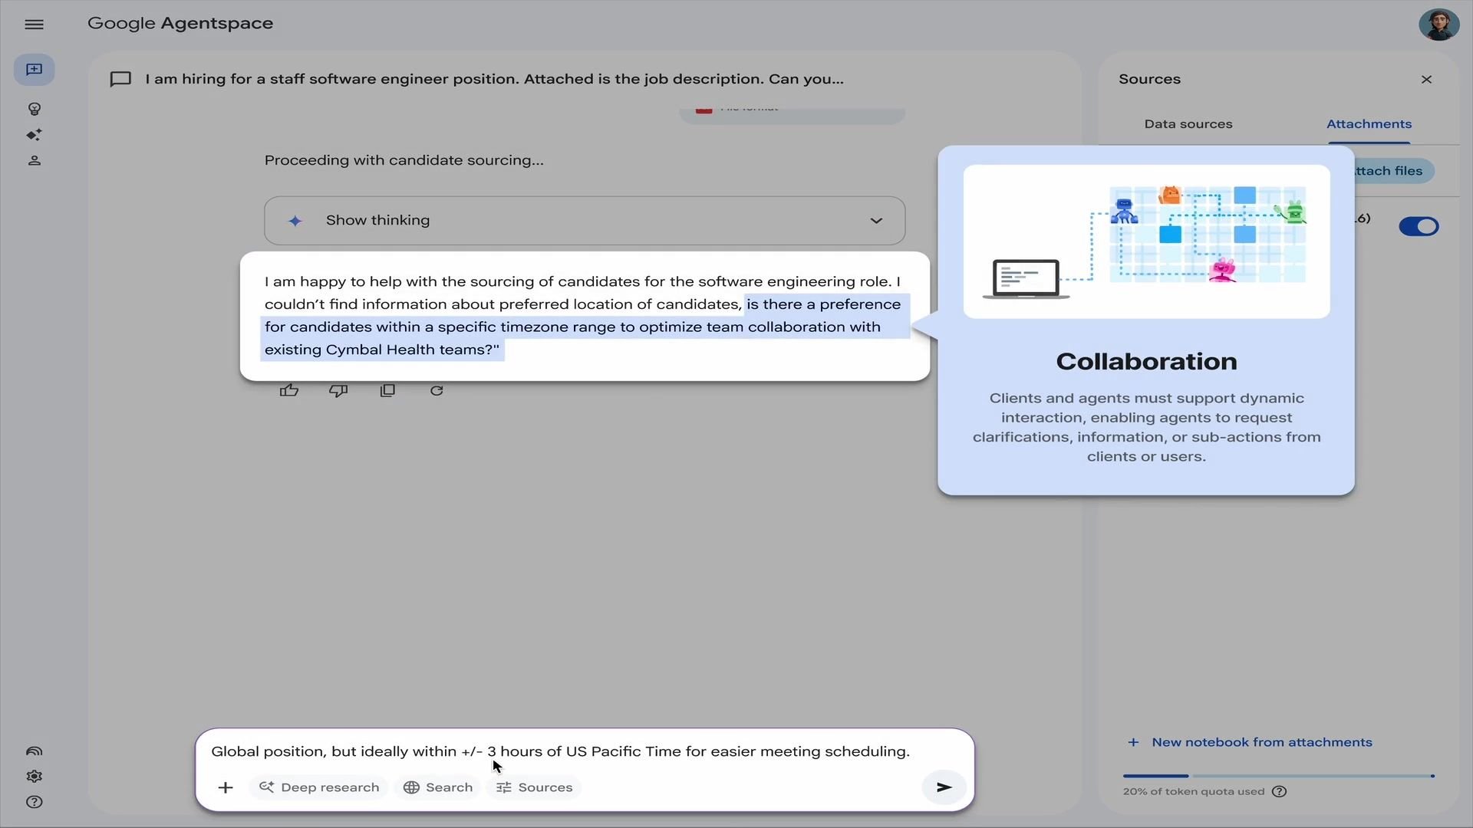Viewport: 1473px width, 828px height.
Task: Start a new chat from sidebar
Action: coord(34,70)
